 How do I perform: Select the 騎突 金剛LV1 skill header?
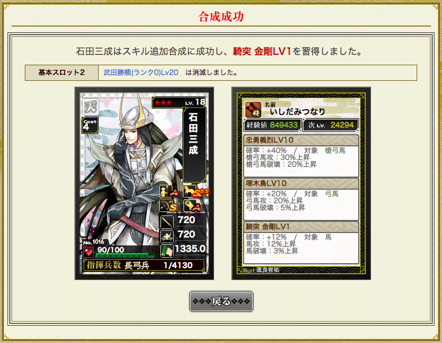[x=301, y=227]
